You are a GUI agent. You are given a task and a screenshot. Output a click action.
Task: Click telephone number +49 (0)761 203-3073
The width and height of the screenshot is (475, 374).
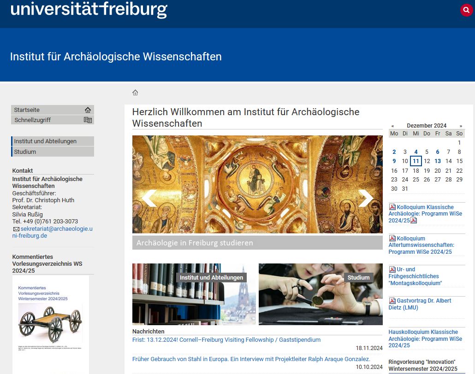click(51, 221)
